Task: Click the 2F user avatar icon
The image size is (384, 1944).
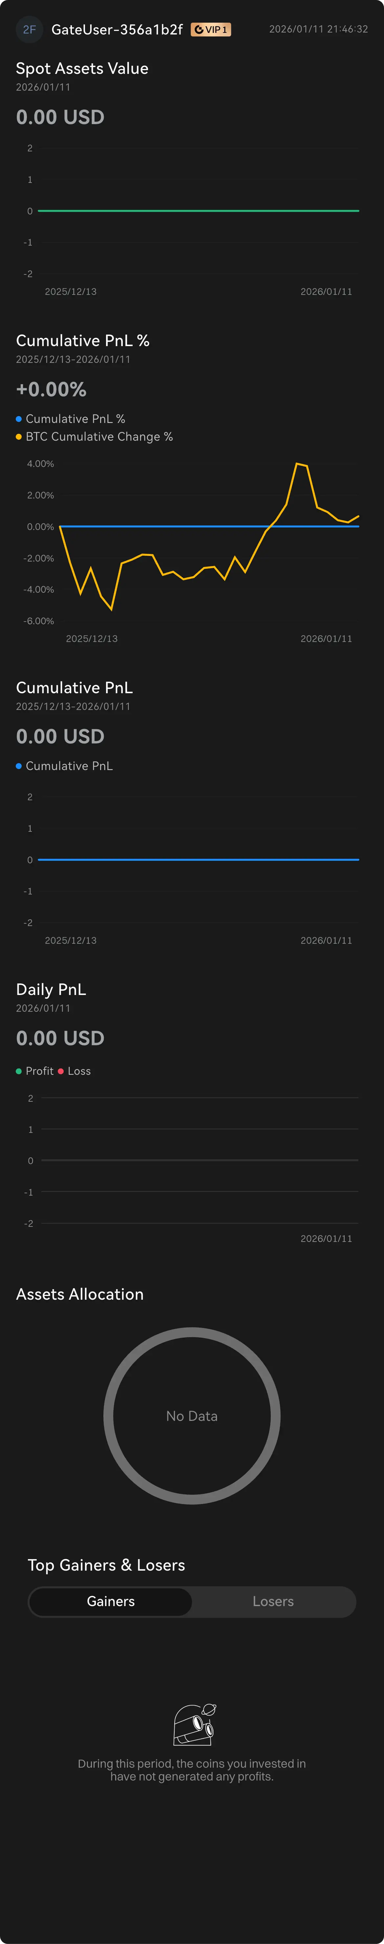Action: pos(29,30)
